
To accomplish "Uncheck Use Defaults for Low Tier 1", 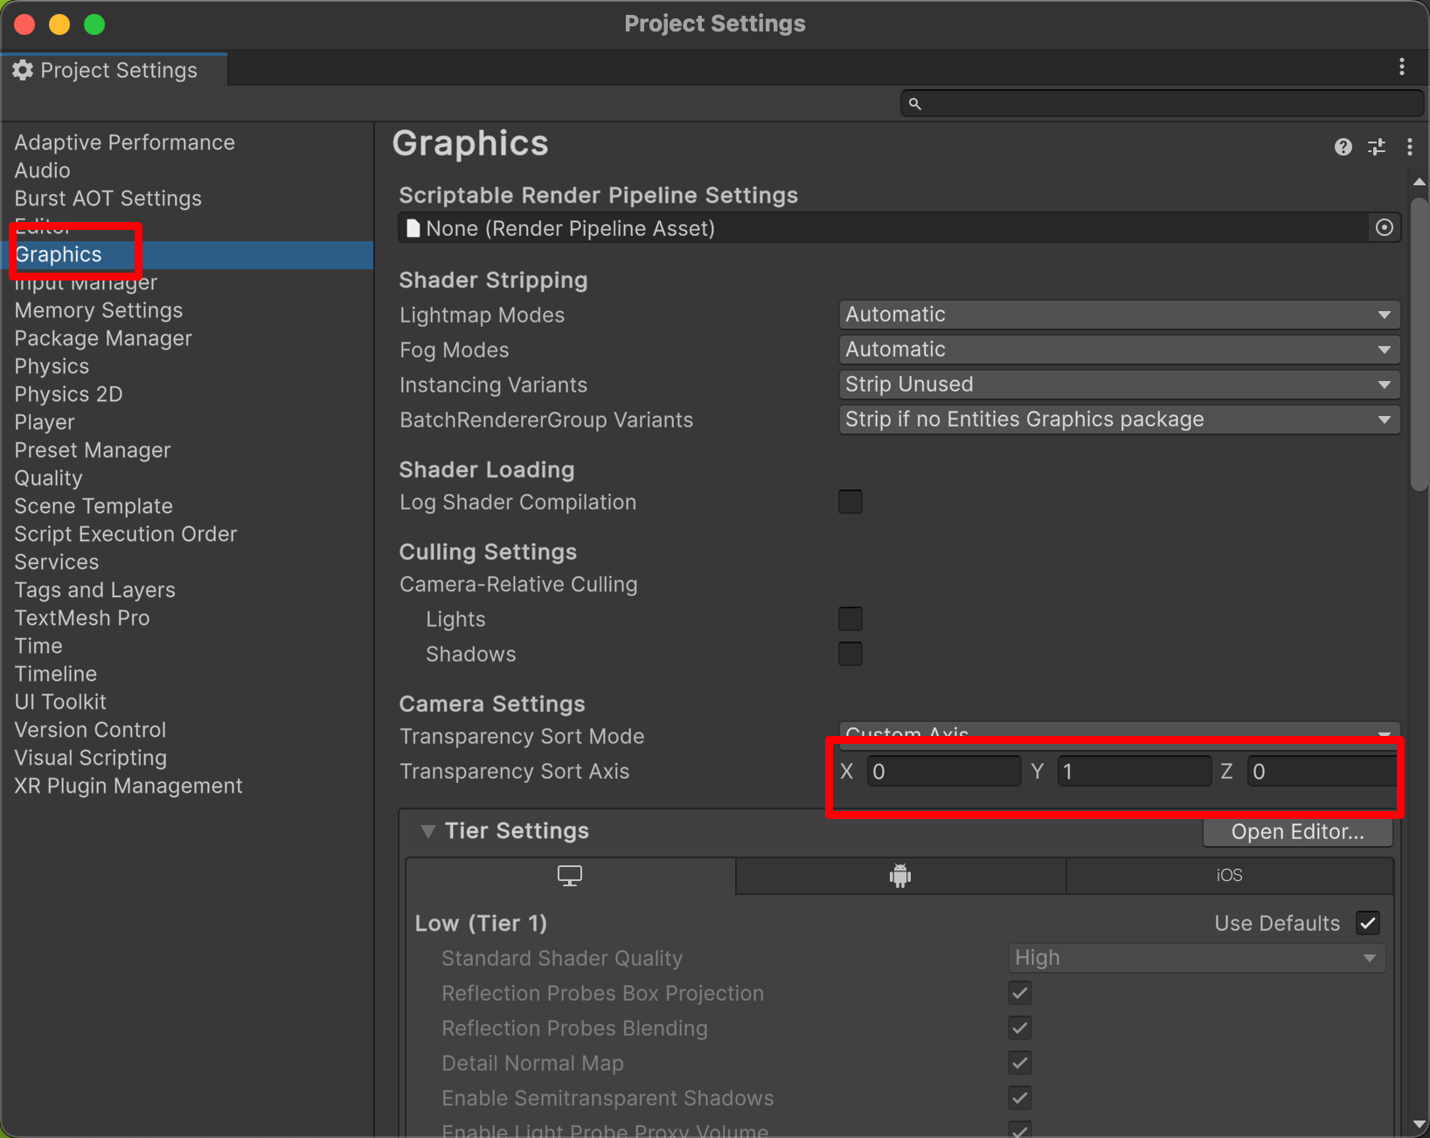I will [1368, 923].
